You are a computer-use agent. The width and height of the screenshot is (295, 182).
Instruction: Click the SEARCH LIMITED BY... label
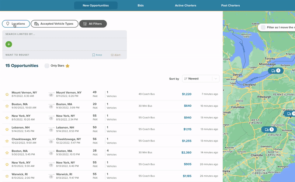20,34
